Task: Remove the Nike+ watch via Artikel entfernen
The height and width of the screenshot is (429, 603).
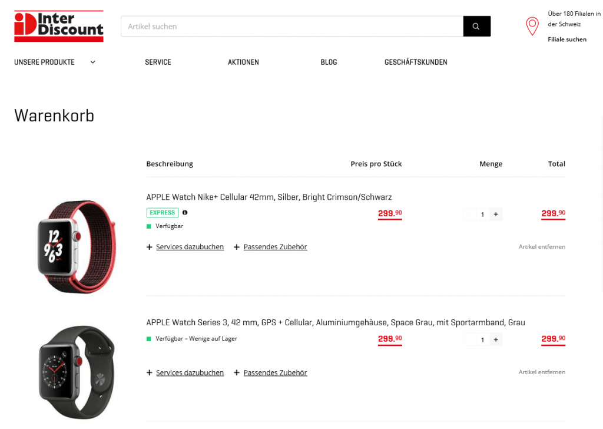Action: pyautogui.click(x=542, y=247)
